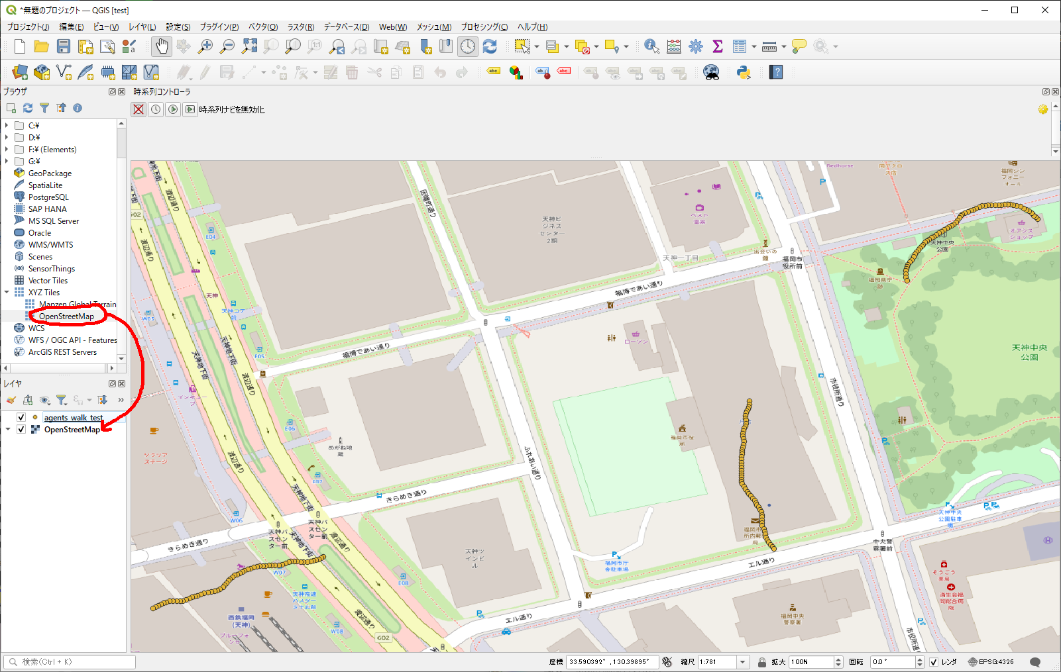
Task: Uncheck the agents_walk_test layer visibility
Action: [21, 417]
